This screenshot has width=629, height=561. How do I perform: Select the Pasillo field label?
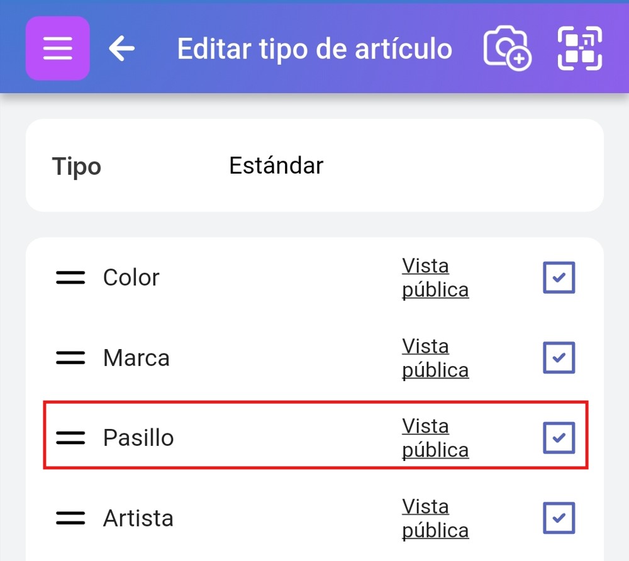(x=138, y=438)
